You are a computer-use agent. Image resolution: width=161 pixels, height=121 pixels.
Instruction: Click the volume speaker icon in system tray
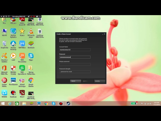point(150,104)
